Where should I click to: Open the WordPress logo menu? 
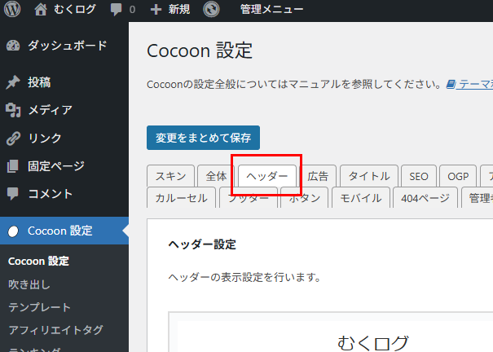coord(12,9)
